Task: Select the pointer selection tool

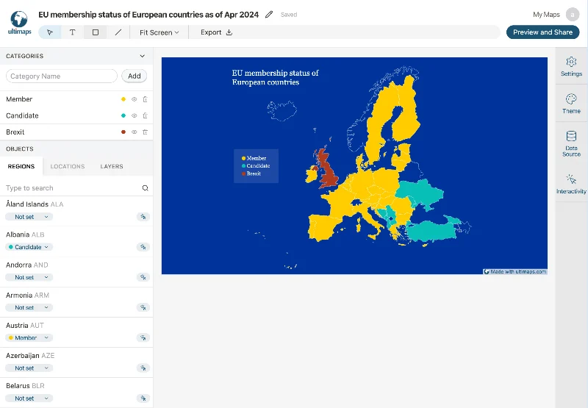Action: 50,32
